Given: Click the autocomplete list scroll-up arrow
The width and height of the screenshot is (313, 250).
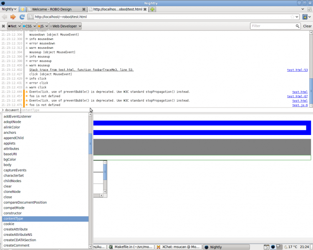Looking at the screenshot, I should click(x=90, y=115).
